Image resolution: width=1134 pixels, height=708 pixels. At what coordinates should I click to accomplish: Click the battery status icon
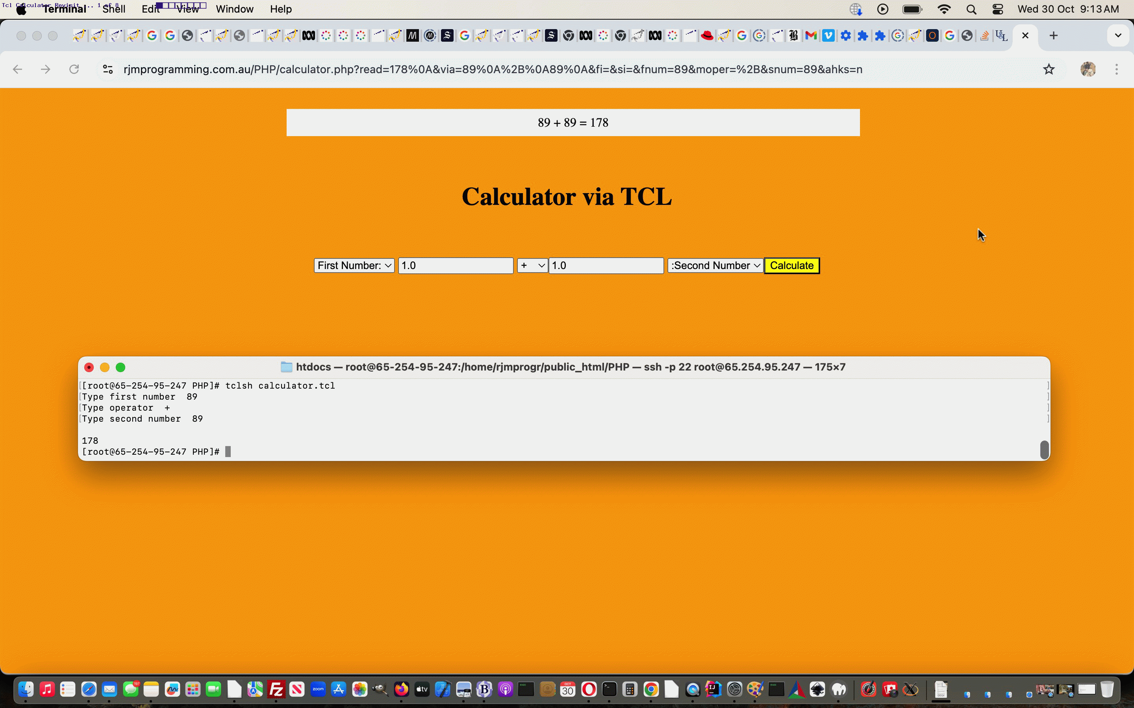coord(912,9)
